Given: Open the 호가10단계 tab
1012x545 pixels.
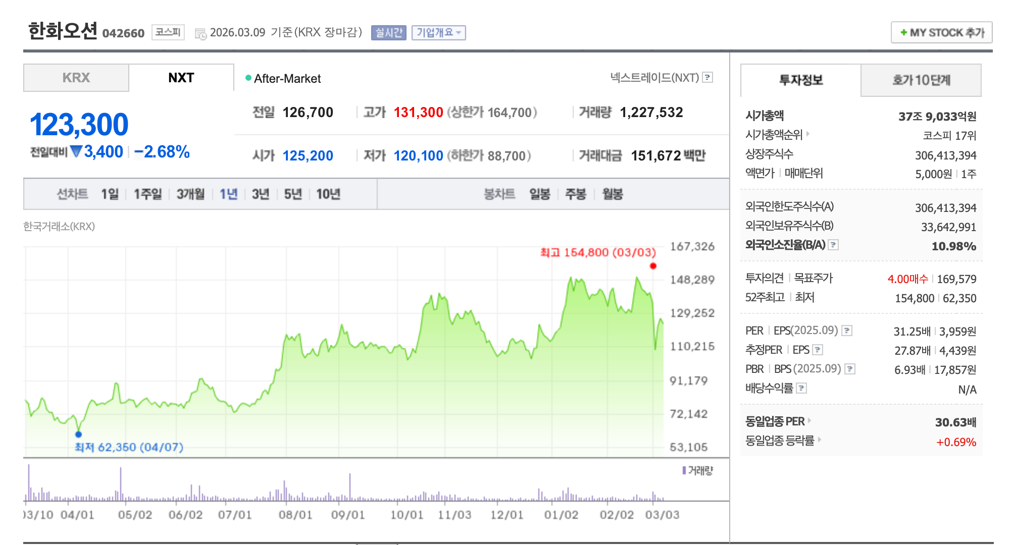Looking at the screenshot, I should pyautogui.click(x=921, y=80).
